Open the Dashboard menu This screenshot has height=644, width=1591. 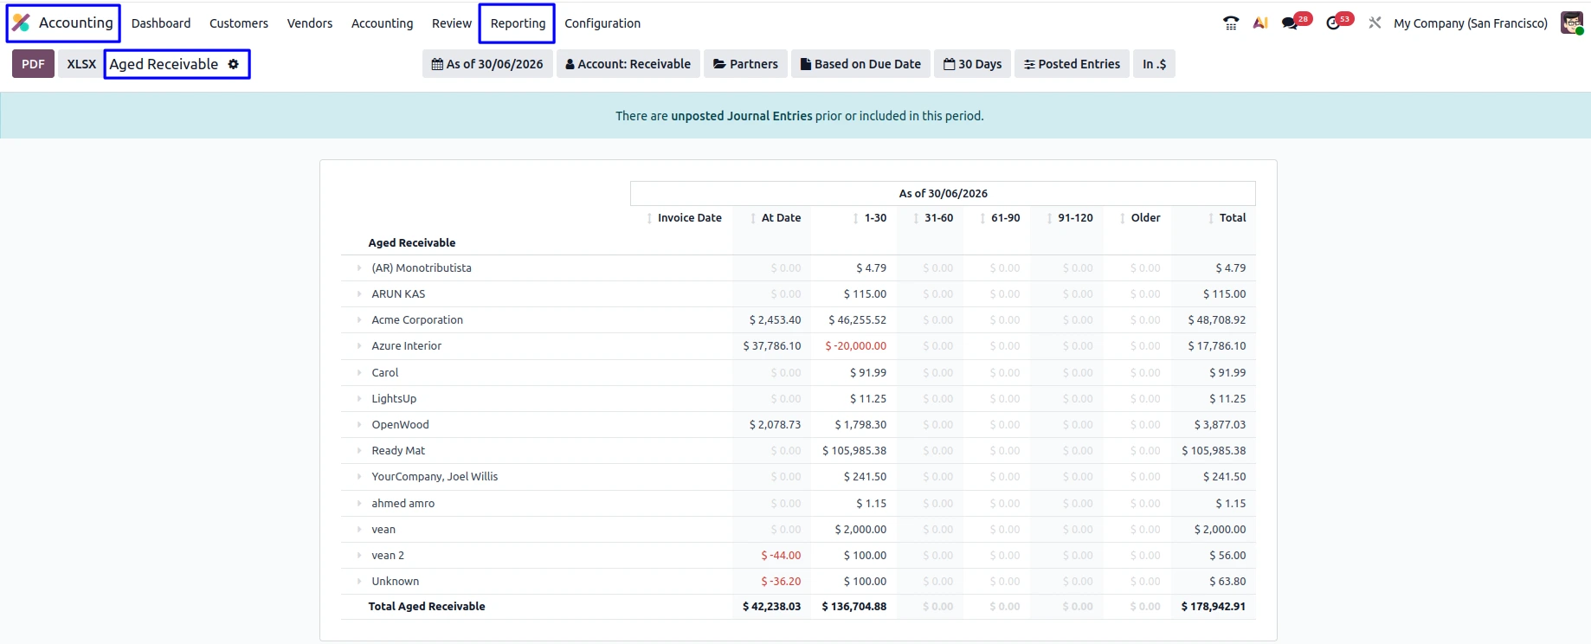point(161,23)
